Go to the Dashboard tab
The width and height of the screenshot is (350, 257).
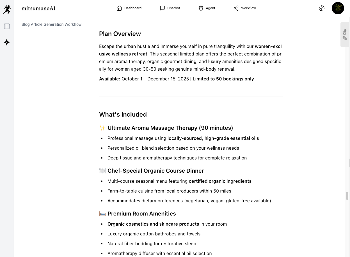tap(133, 8)
